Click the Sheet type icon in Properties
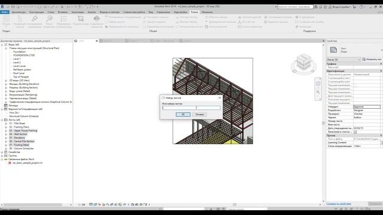 coord(333,50)
